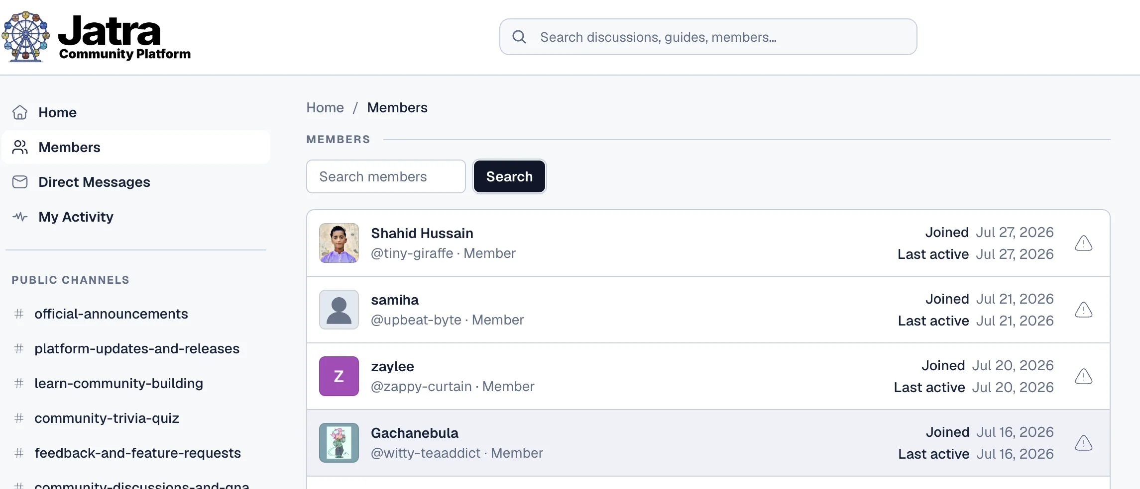
Task: Click hash icon beside community-trivia-quiz
Action: [19, 418]
